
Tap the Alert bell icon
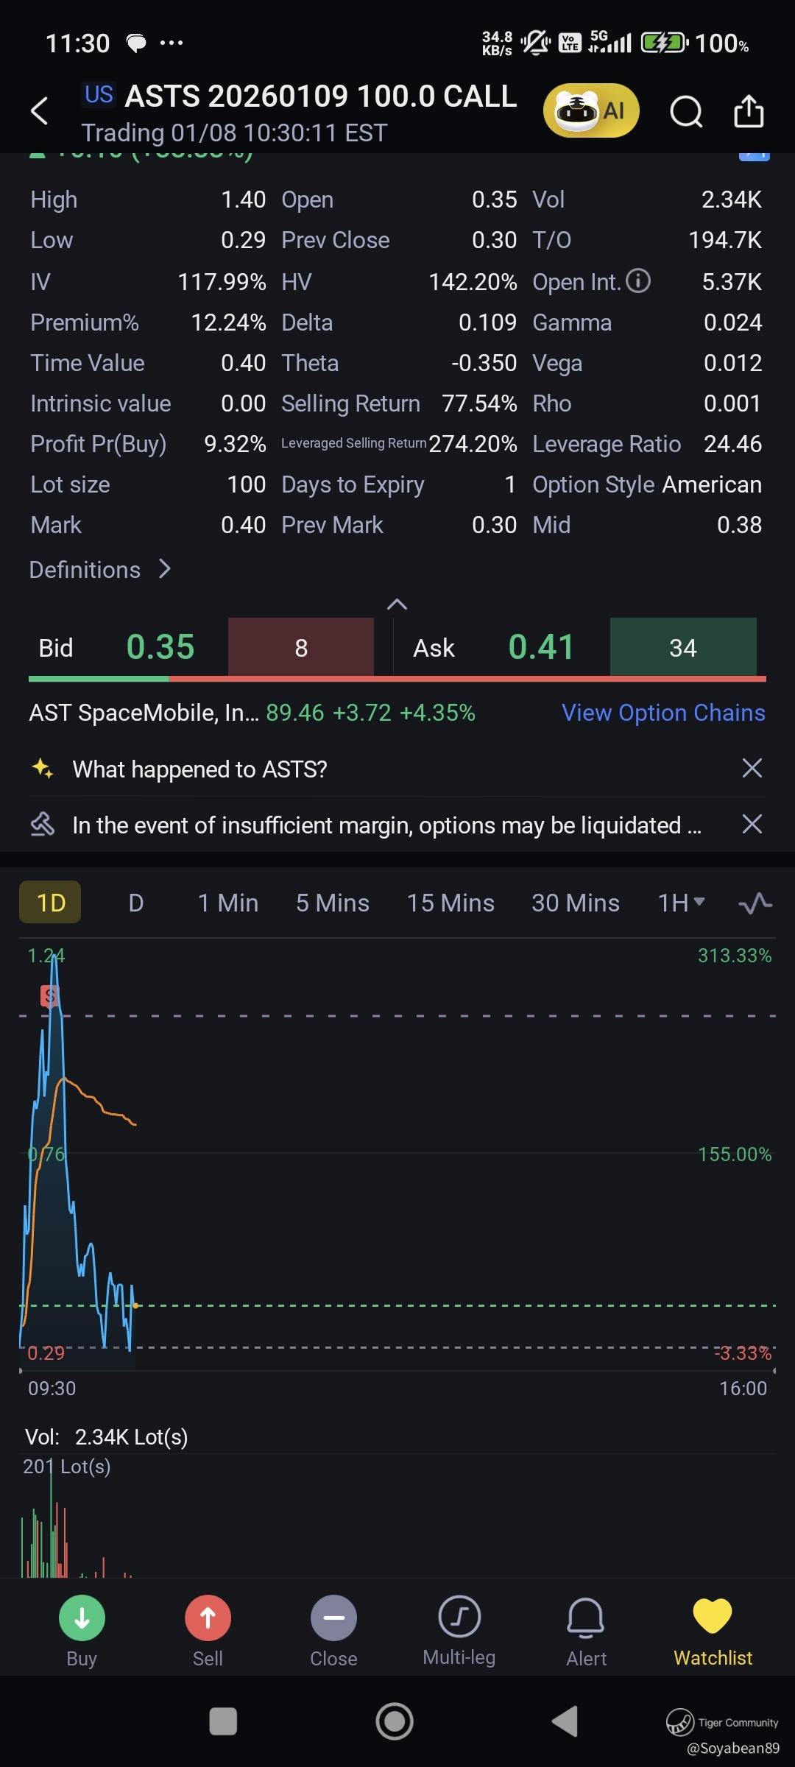(x=586, y=1618)
